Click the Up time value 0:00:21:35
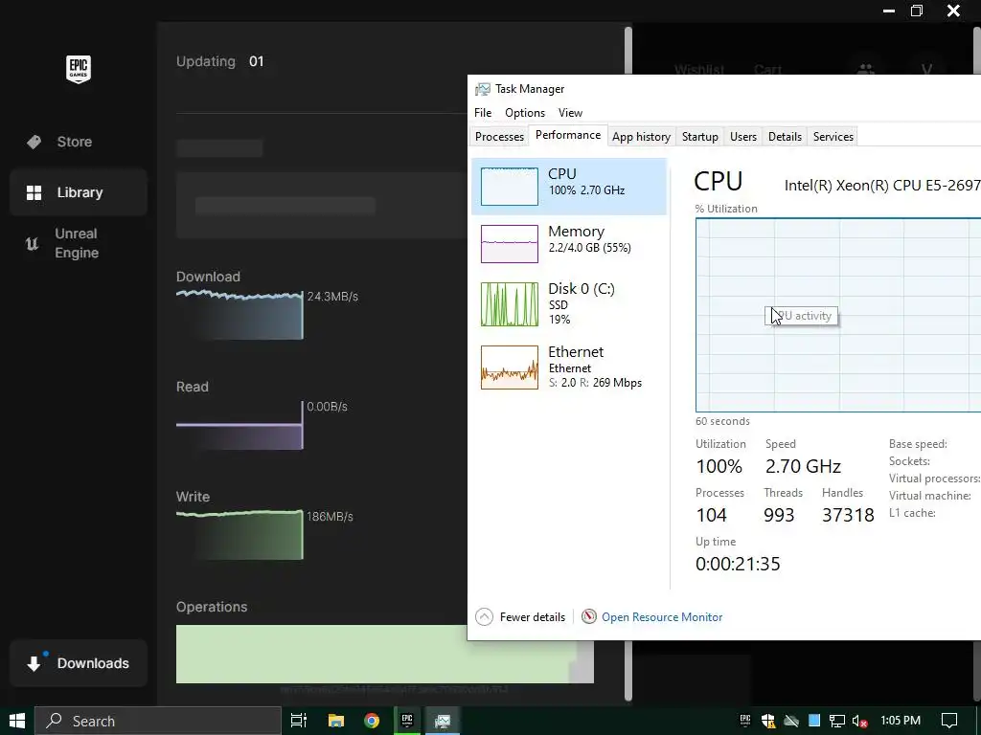981x735 pixels. [x=738, y=564]
